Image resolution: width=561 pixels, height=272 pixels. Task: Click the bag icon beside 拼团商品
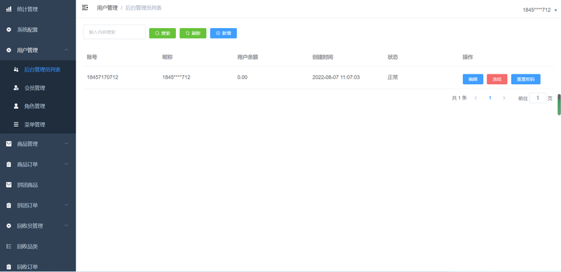coord(9,185)
